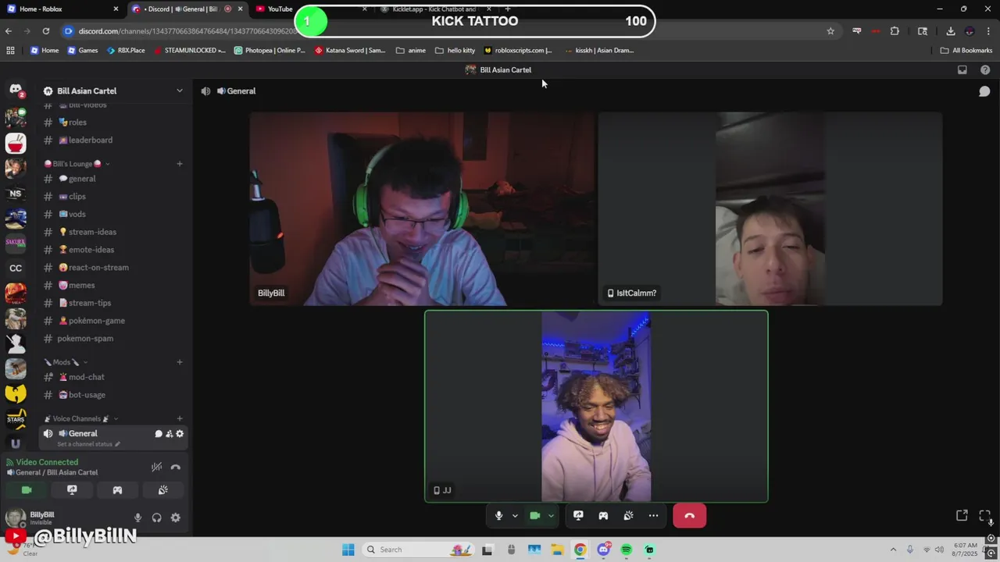Toggle camera in sidebar voice panel

(x=27, y=490)
